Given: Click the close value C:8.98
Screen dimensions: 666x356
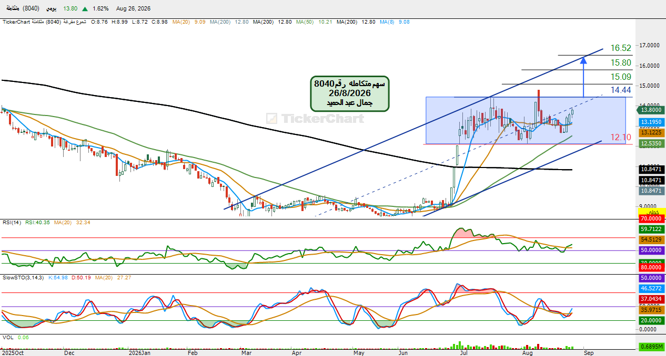Looking at the screenshot, I should point(159,22).
